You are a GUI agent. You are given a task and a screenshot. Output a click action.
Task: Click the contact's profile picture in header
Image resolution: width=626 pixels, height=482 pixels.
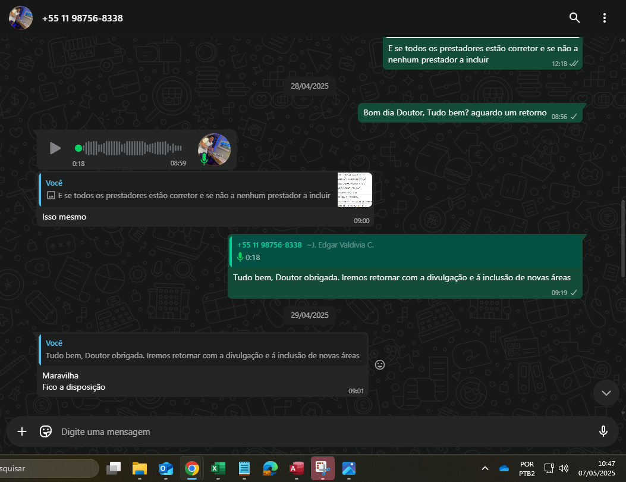21,18
